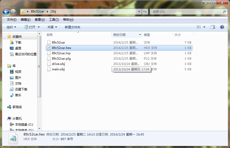Click the 新建文件夹 button
230x148 pixels.
coord(72,27)
